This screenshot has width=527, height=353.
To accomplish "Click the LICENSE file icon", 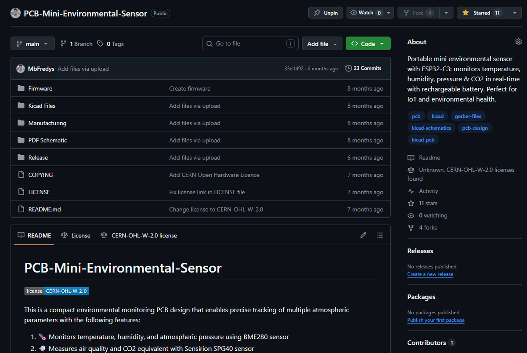I will click(x=21, y=192).
